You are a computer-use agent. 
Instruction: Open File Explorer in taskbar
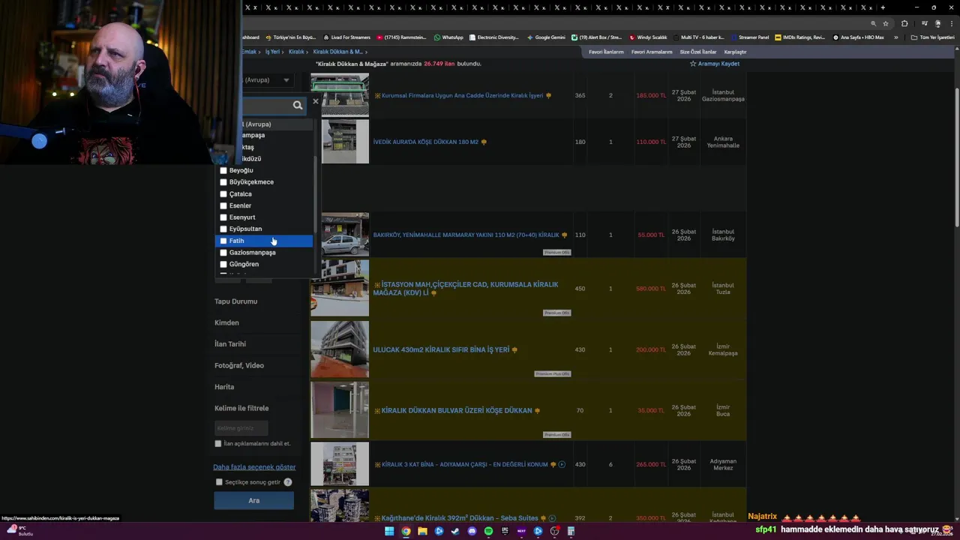click(x=422, y=531)
